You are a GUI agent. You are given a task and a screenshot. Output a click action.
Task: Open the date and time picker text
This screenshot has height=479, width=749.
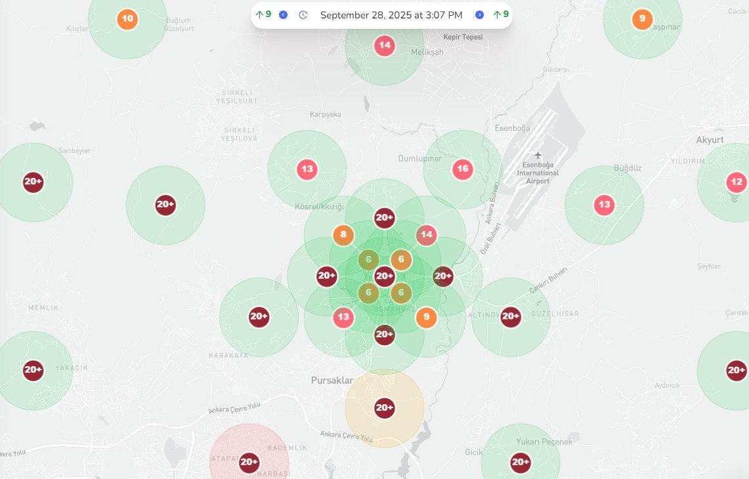click(391, 14)
